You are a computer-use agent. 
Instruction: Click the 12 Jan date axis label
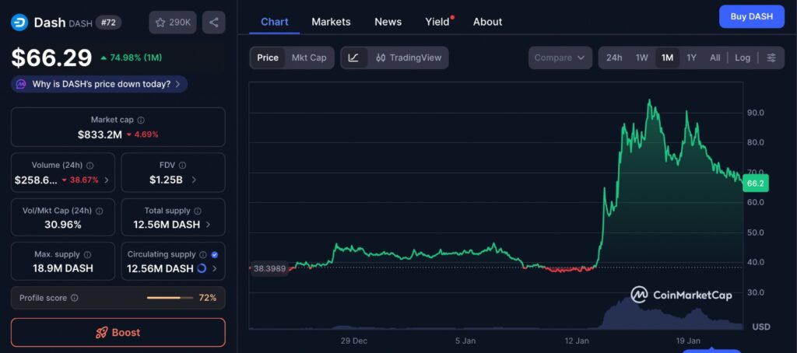click(577, 341)
